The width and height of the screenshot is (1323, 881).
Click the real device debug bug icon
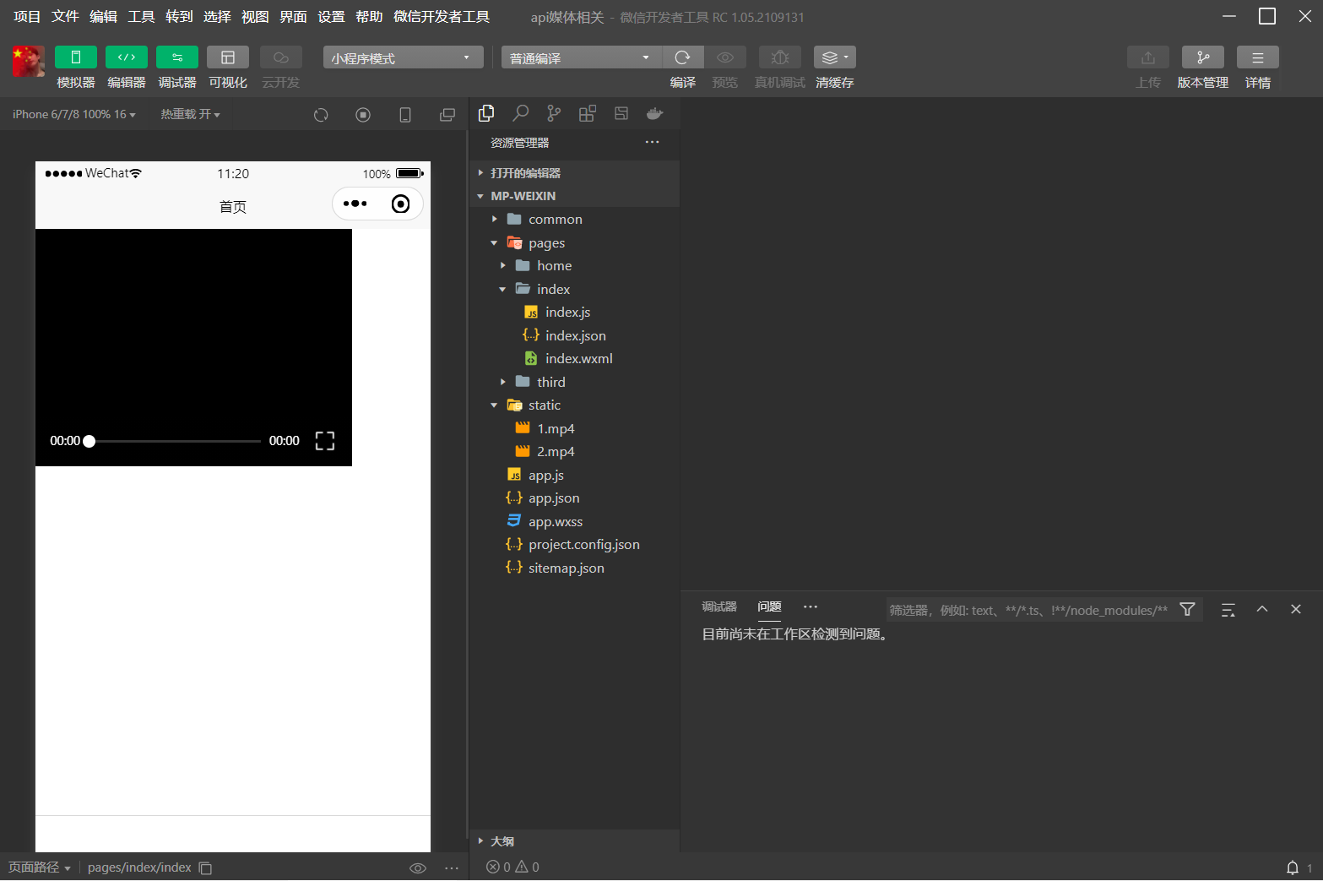coord(780,57)
